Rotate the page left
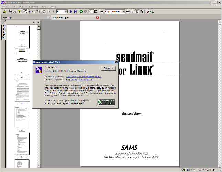Screen dimensions: 222x172 (147, 12)
